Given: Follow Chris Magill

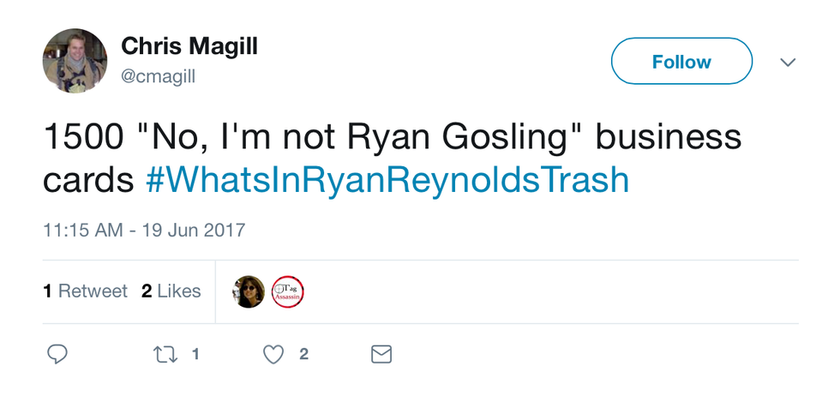Looking at the screenshot, I should point(681,62).
